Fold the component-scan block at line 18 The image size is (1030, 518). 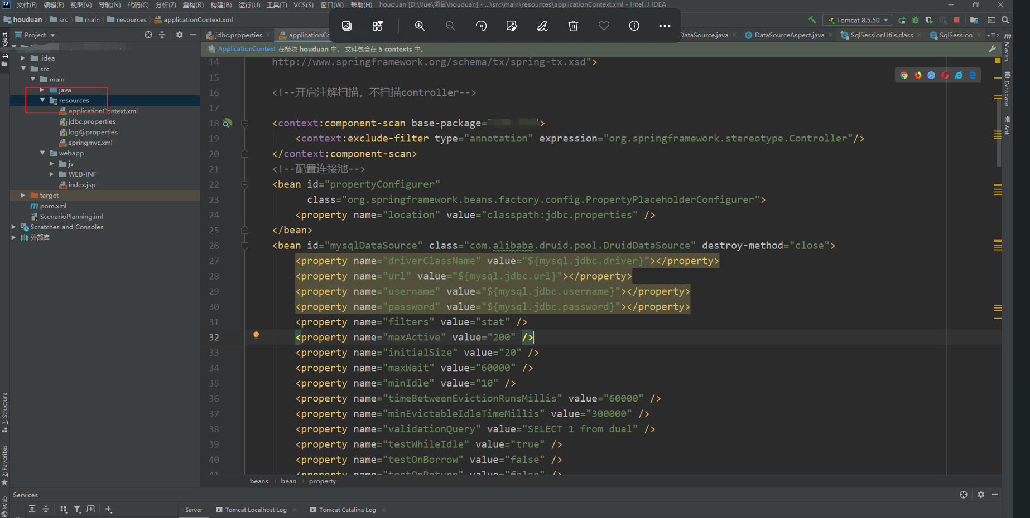coord(244,123)
